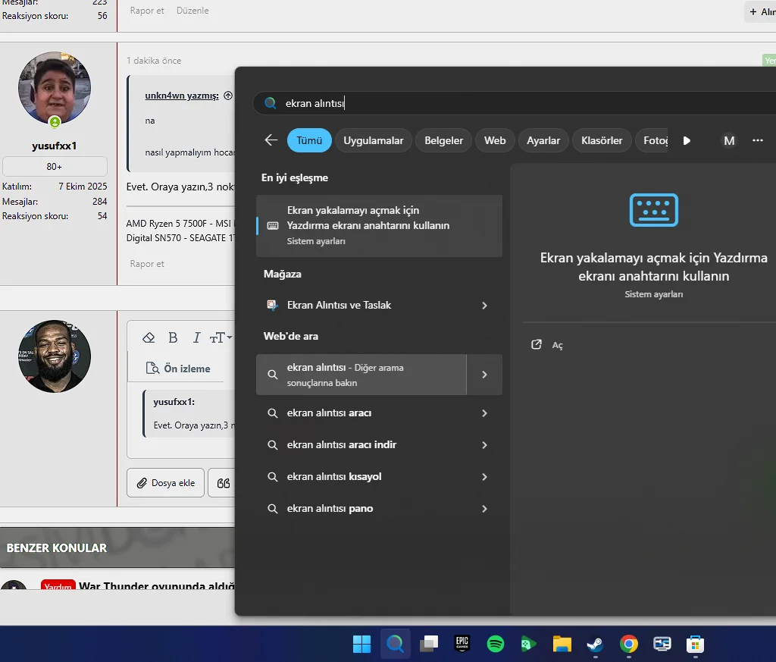
Task: Toggle Ön izleme preview mode
Action: 179,369
